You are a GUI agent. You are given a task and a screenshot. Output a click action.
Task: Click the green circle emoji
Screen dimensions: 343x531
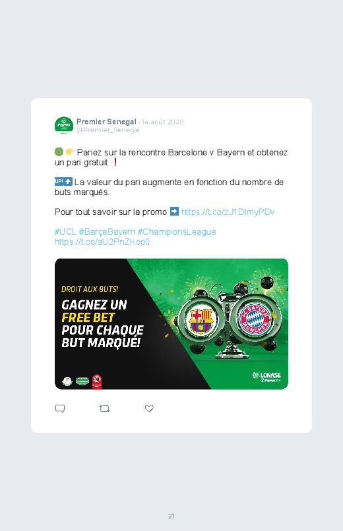coord(59,151)
